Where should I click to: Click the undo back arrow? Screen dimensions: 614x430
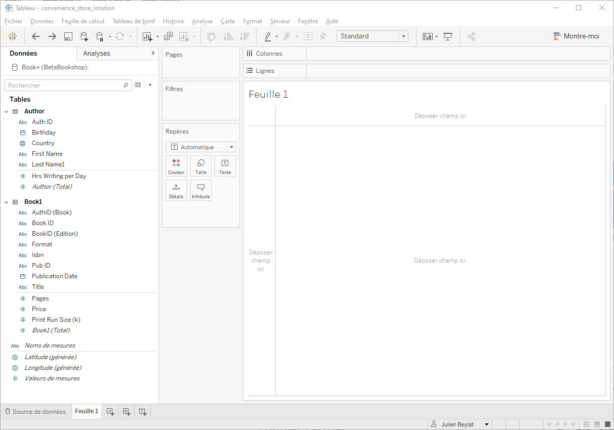[x=36, y=36]
